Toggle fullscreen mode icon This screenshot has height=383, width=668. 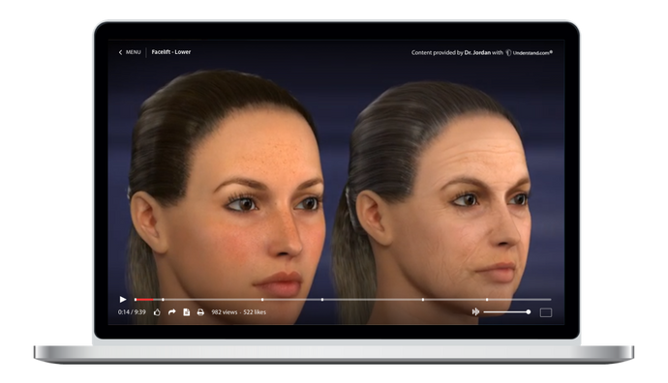[x=546, y=312]
